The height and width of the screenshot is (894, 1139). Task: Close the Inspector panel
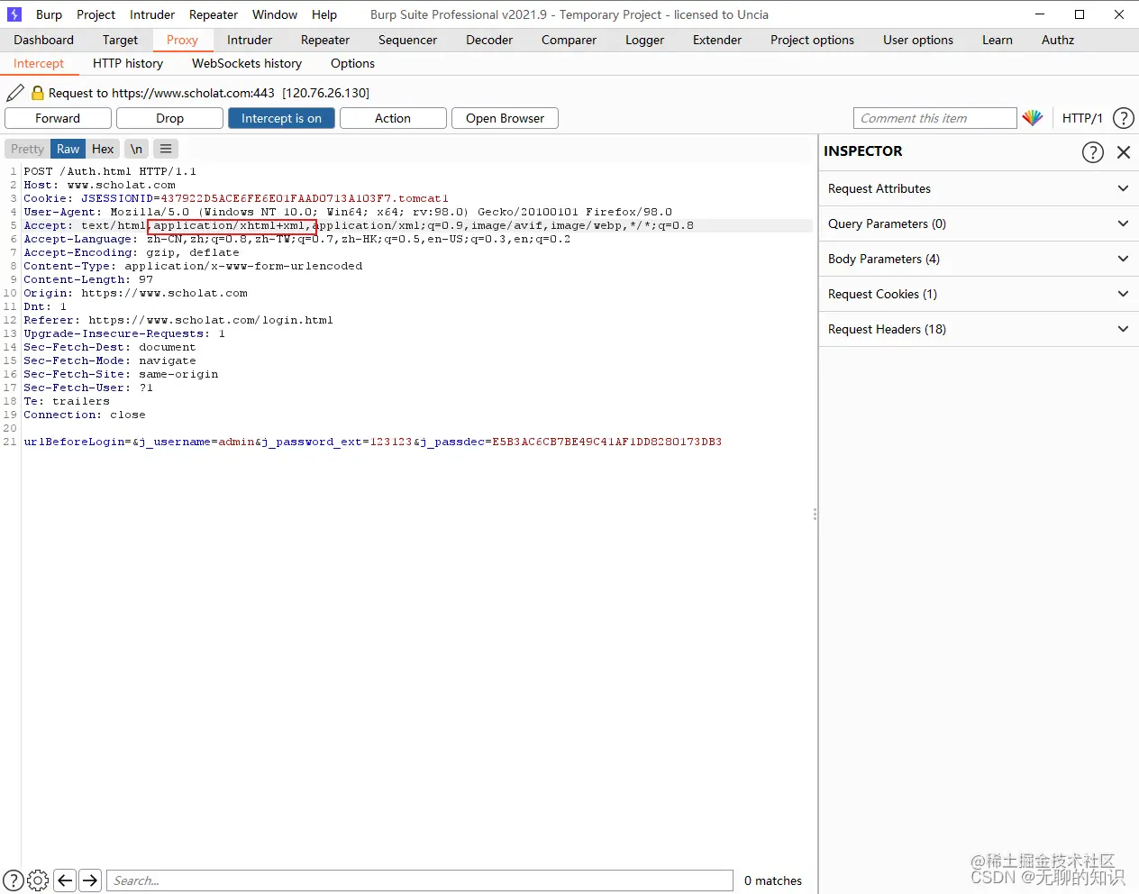tap(1124, 152)
